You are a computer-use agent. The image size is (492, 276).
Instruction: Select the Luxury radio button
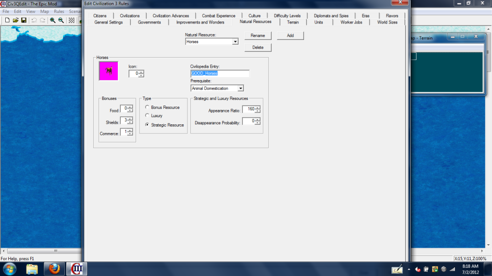coord(147,116)
